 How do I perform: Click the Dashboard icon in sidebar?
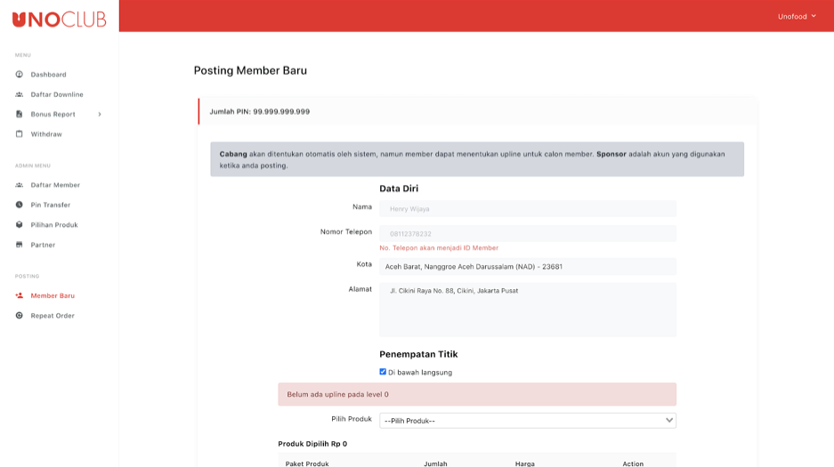(x=20, y=75)
